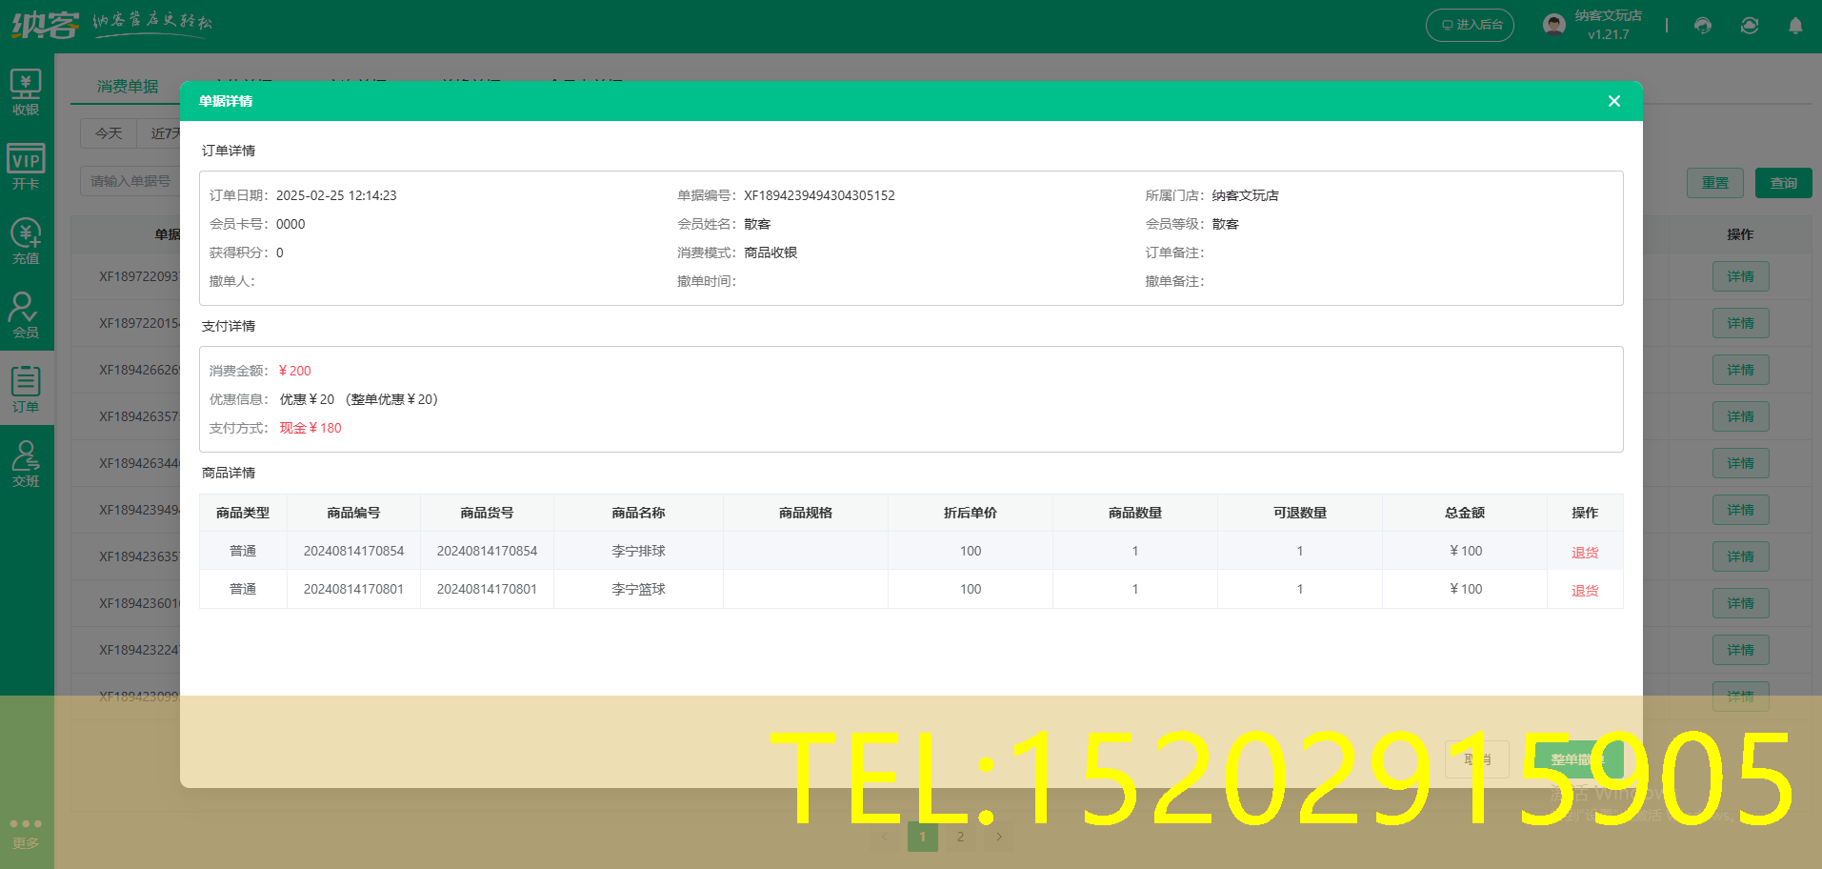Click the customer service headset icon

coord(1702,26)
